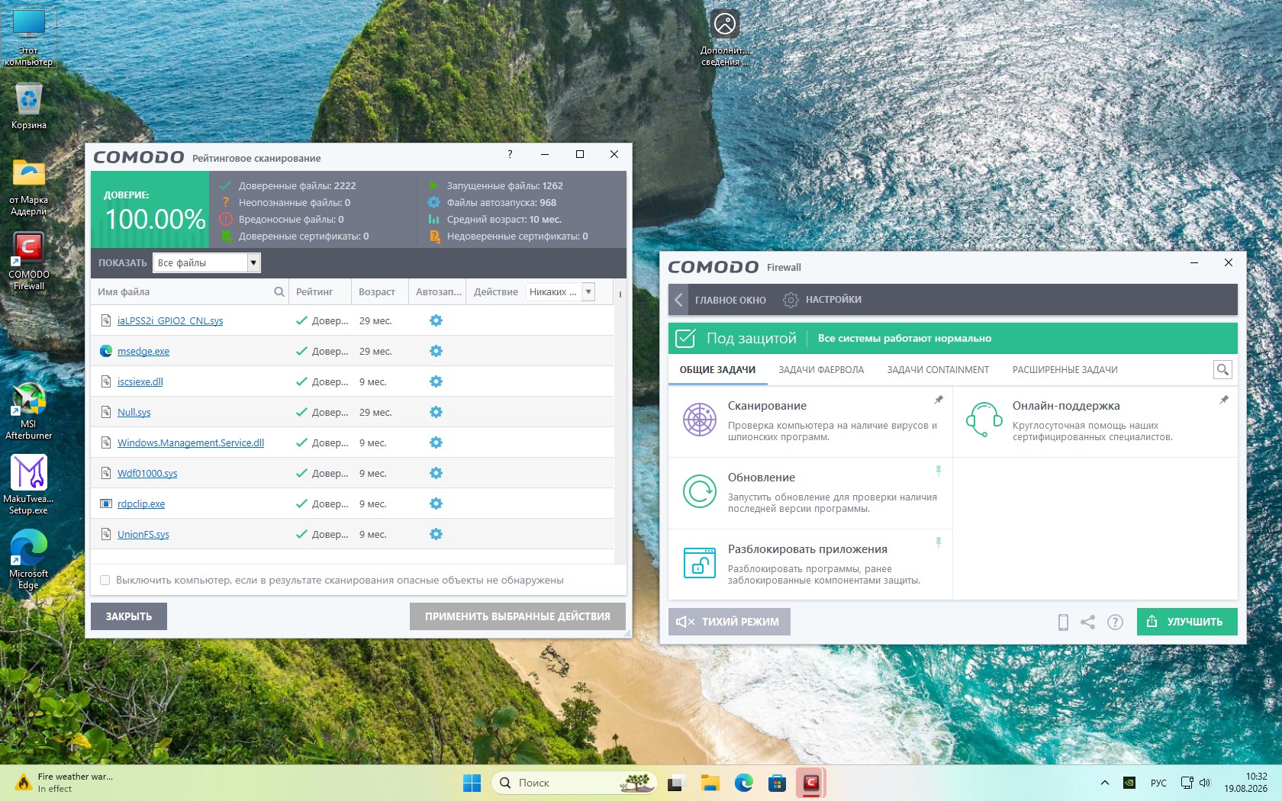Open the Online Support headset icon
The image size is (1282, 801).
984,420
